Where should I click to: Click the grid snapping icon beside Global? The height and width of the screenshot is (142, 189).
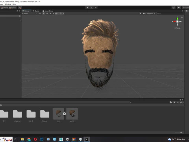(x=20, y=7)
